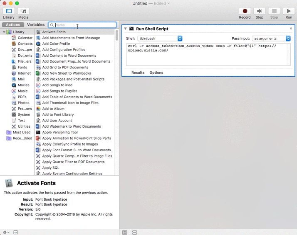
Task: Switch to the Actions tab
Action: point(13,25)
